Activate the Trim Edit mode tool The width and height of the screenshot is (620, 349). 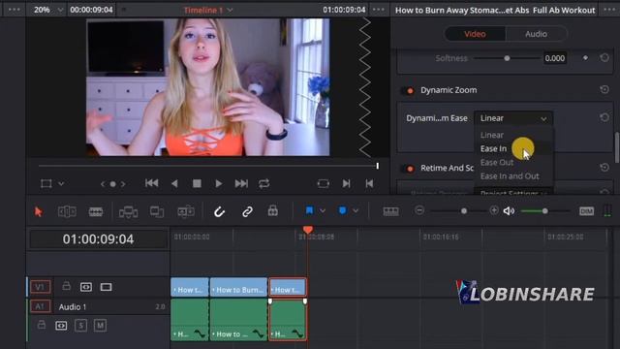[67, 211]
